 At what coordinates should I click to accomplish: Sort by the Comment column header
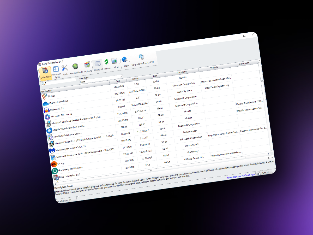[x=244, y=63]
